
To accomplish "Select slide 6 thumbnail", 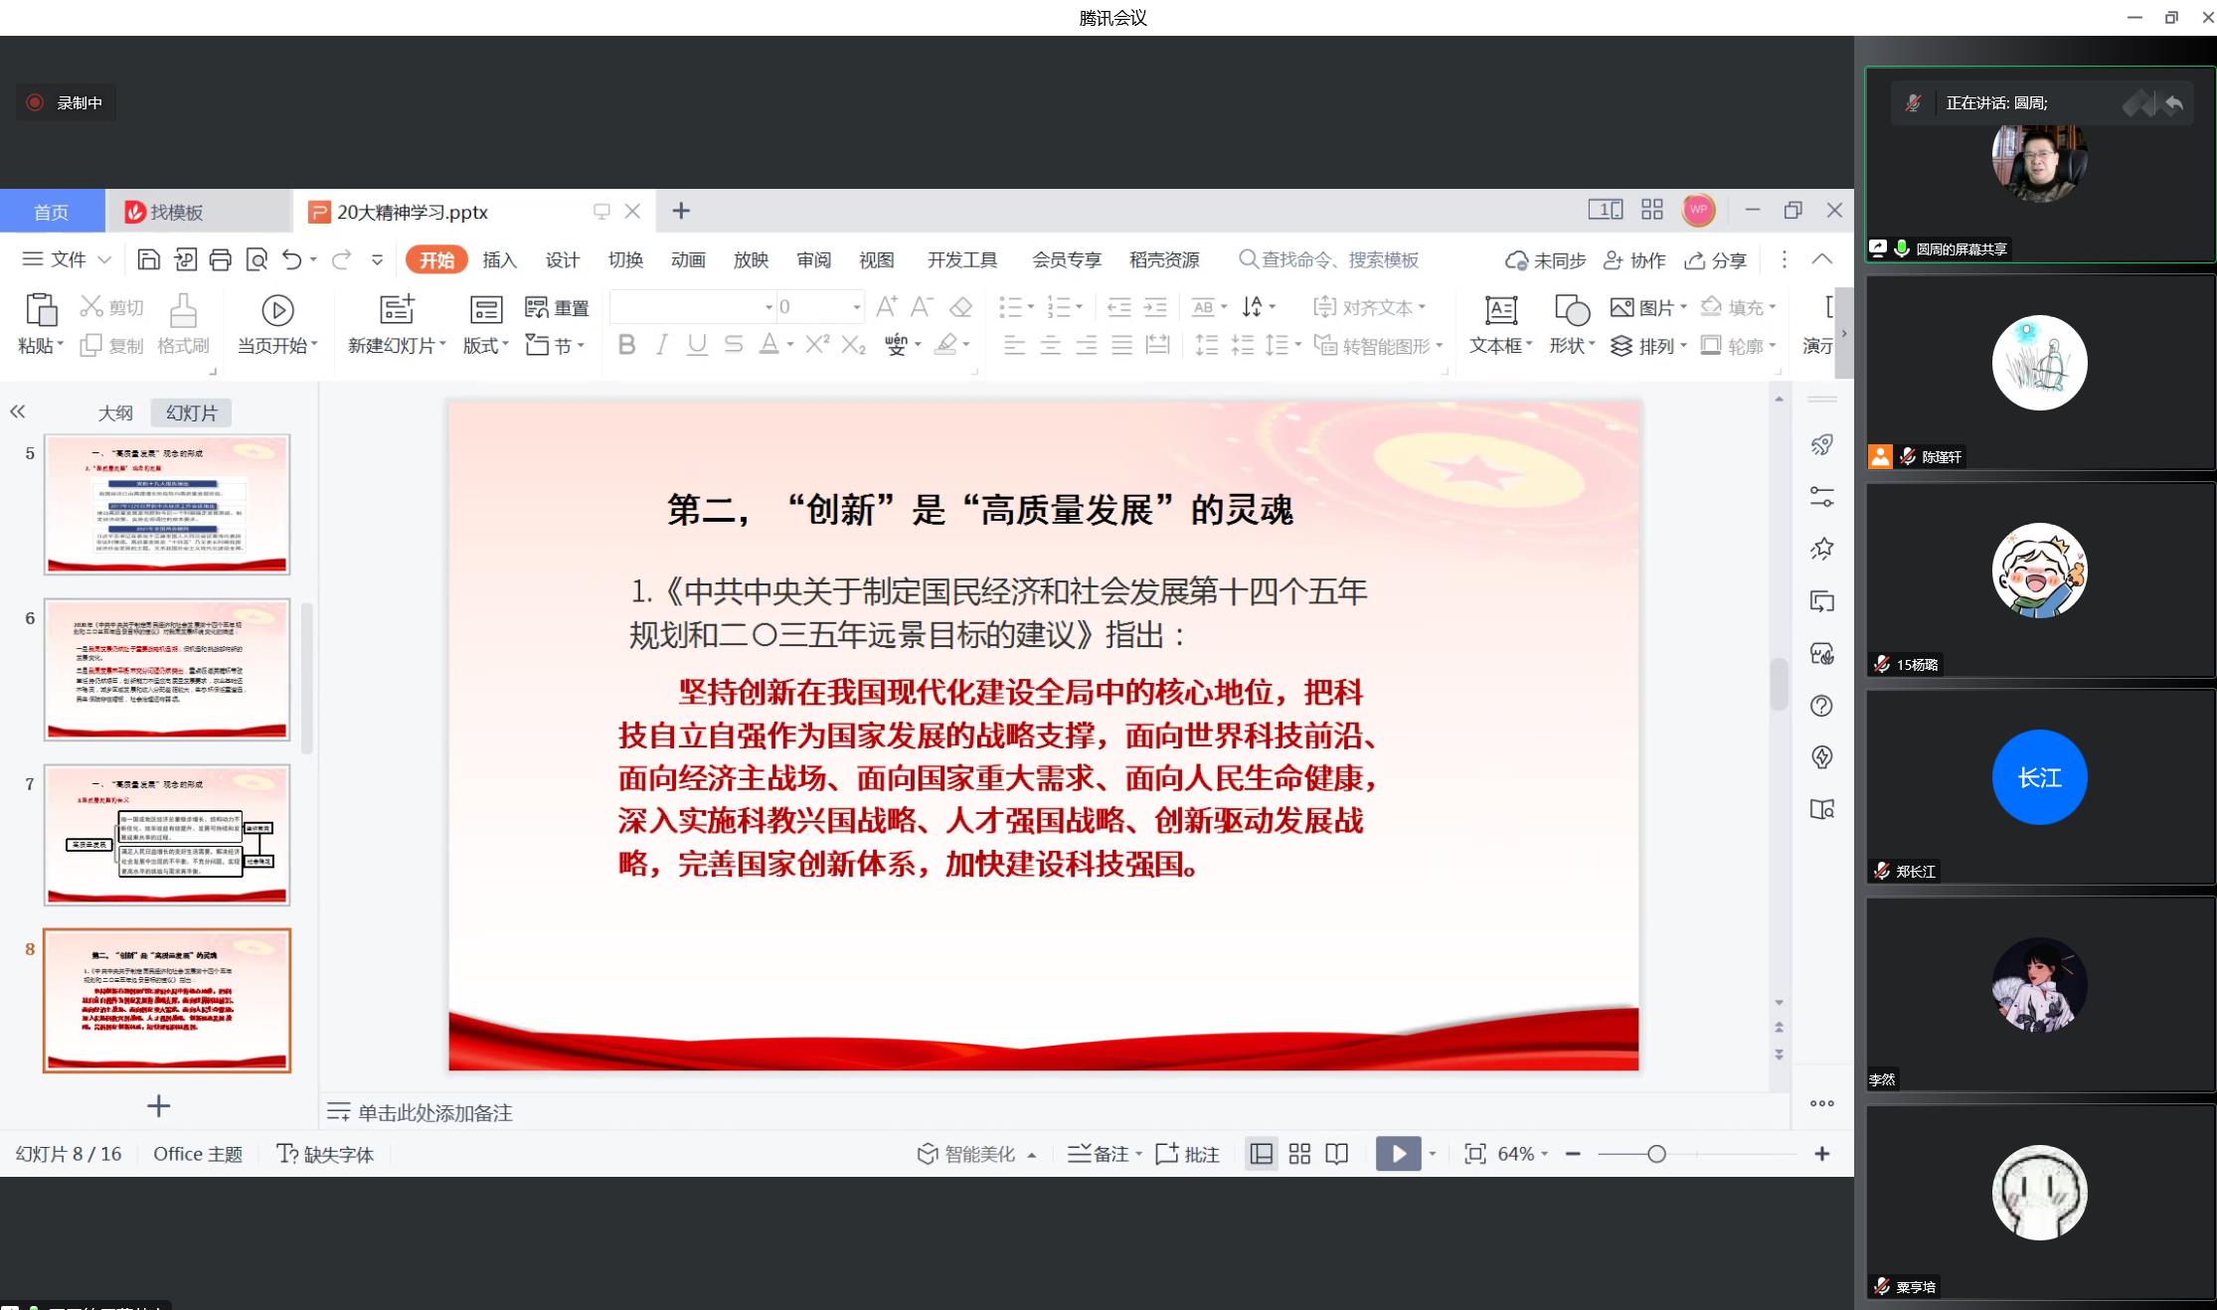I will coord(167,669).
